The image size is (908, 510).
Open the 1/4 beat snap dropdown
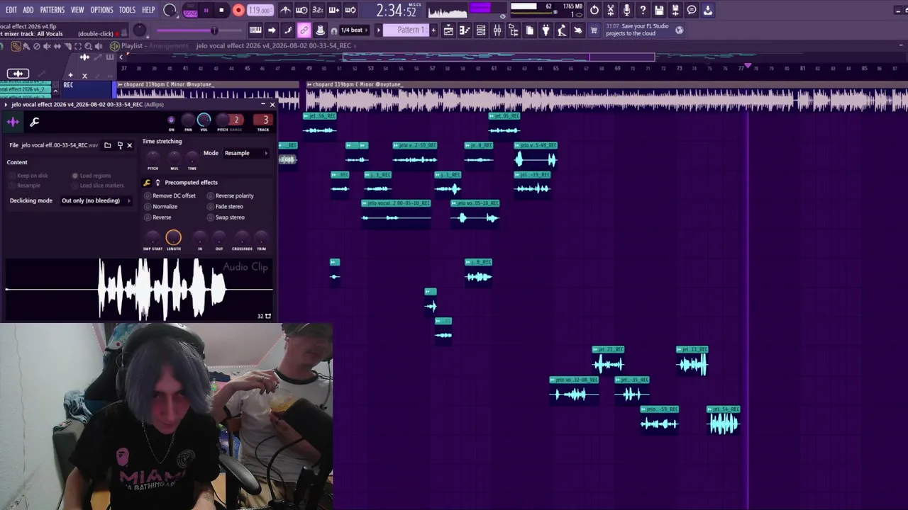tap(353, 30)
